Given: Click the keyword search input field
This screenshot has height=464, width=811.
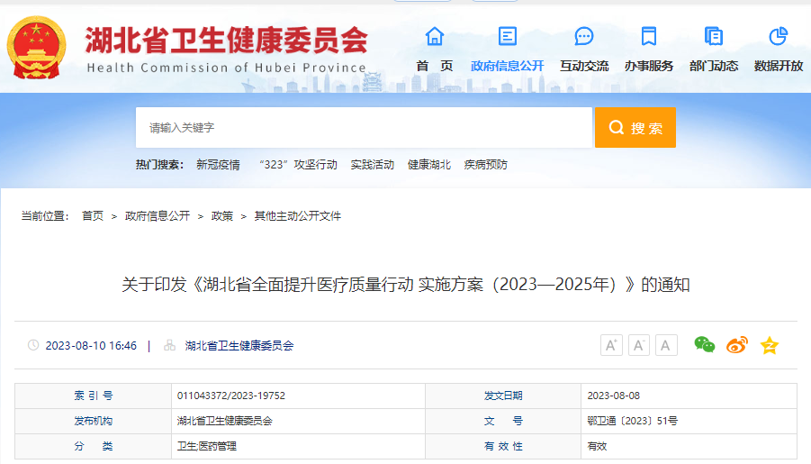Looking at the screenshot, I should click(364, 128).
